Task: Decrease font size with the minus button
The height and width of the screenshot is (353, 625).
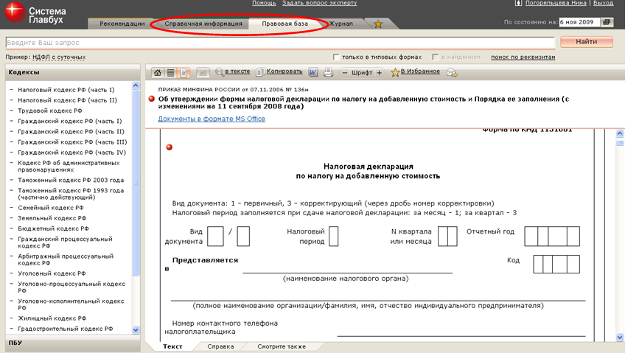Action: [345, 72]
